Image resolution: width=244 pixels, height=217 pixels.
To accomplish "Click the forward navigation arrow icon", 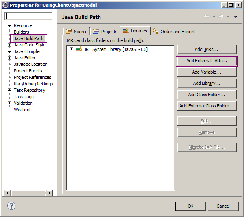I will (221, 17).
